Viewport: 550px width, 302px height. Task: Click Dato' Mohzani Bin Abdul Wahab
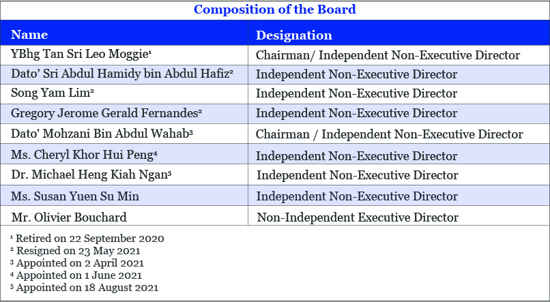tap(102, 134)
